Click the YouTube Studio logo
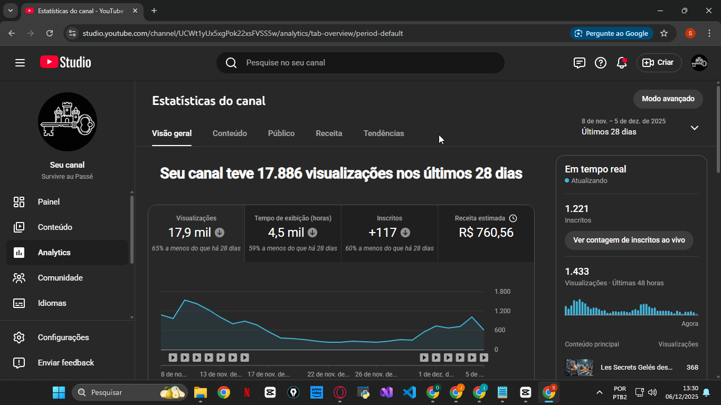721x405 pixels. click(x=65, y=62)
